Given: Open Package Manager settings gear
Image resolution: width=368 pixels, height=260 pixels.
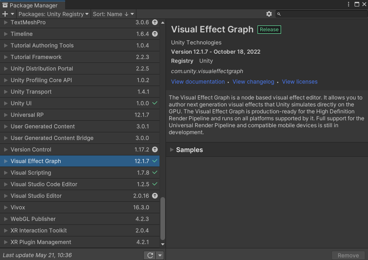Looking at the screenshot, I should point(269,14).
